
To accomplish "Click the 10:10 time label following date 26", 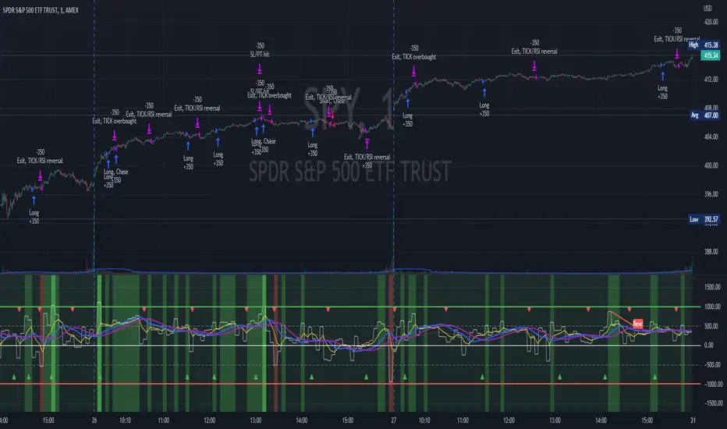I will [125, 420].
